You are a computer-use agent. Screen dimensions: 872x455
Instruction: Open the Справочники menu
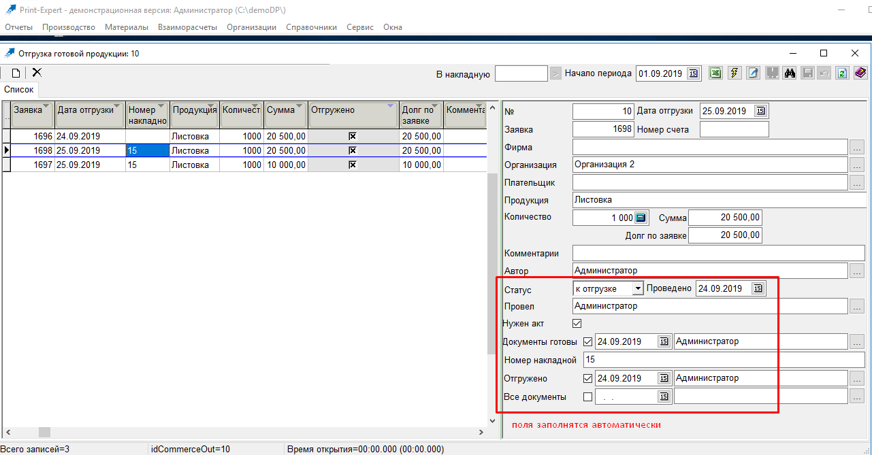(311, 27)
